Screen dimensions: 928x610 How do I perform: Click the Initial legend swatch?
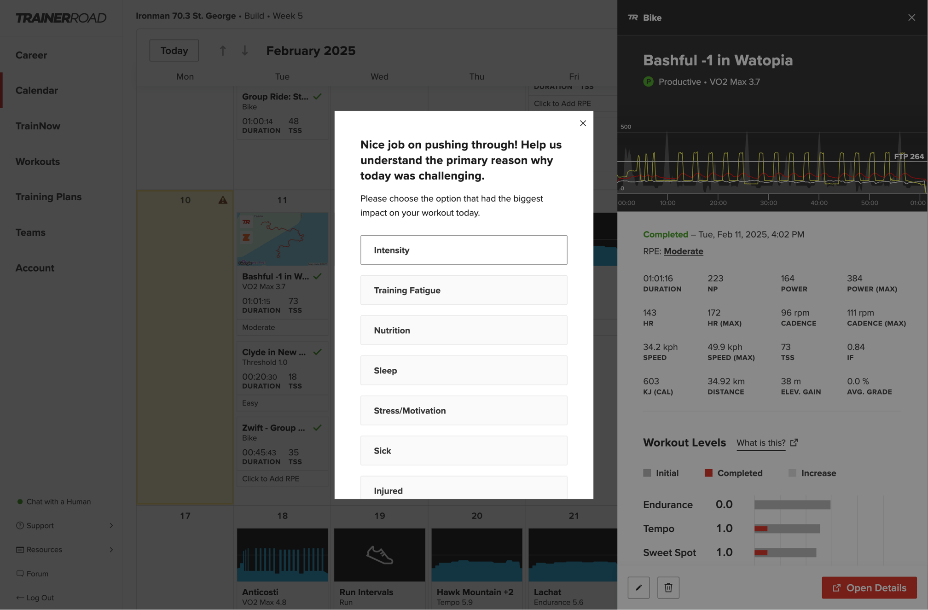tap(647, 473)
